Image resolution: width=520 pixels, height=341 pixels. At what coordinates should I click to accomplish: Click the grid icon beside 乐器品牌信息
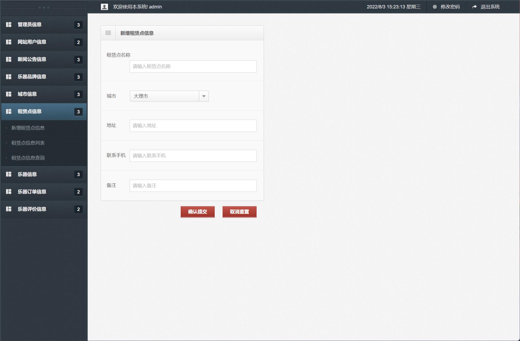(x=9, y=77)
